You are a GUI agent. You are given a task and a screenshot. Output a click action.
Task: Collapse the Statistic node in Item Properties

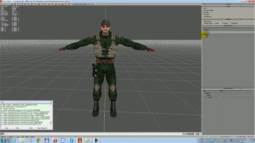click(205, 95)
